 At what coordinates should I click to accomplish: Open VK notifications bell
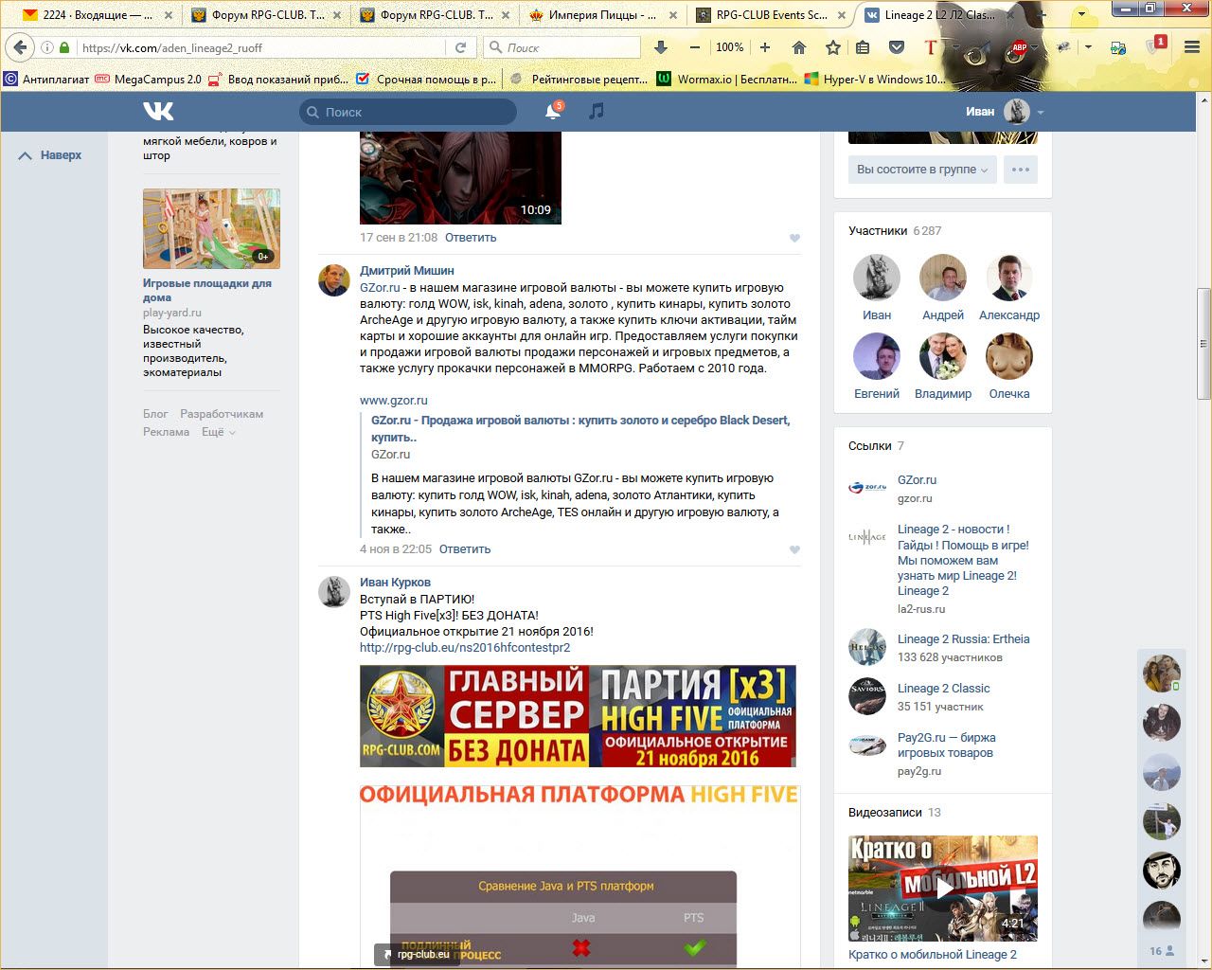(553, 112)
